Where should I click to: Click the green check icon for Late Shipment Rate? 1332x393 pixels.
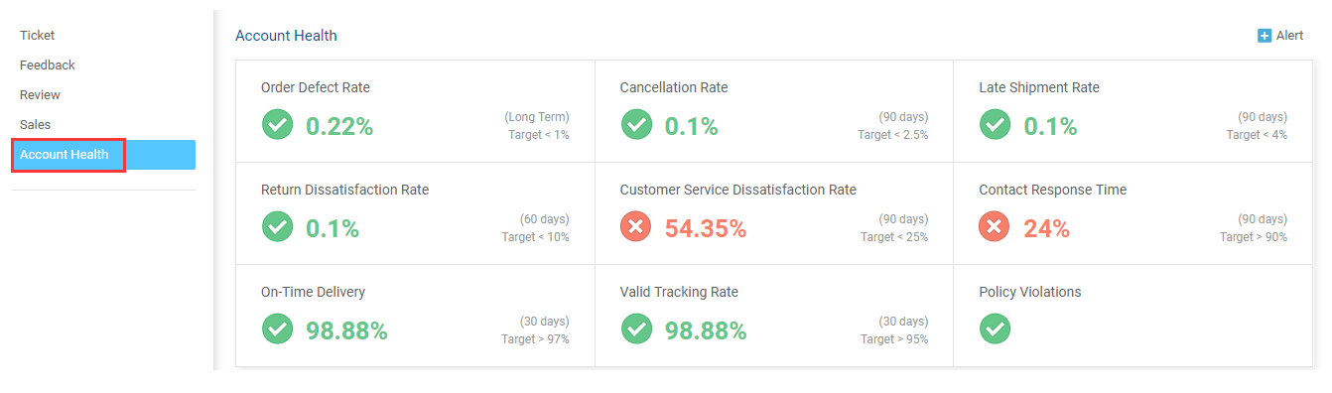(x=995, y=125)
